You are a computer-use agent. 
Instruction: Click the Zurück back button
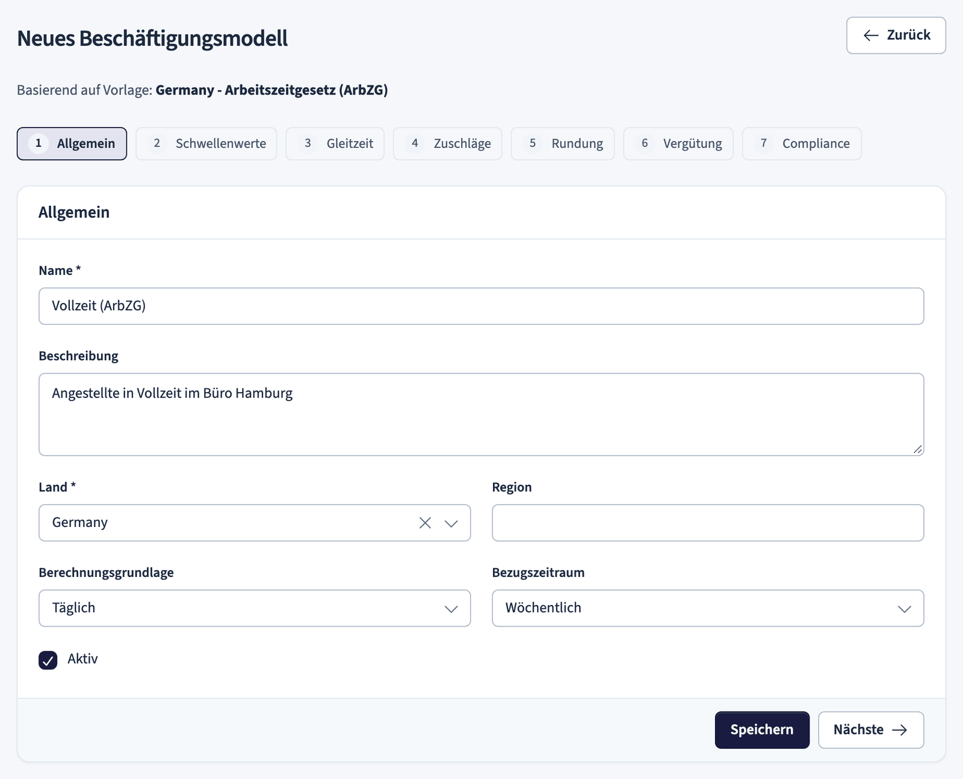(x=896, y=35)
